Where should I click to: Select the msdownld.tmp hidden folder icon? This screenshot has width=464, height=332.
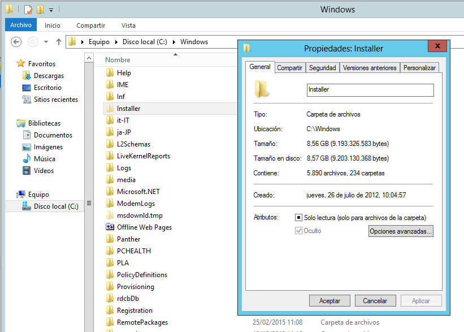110,215
